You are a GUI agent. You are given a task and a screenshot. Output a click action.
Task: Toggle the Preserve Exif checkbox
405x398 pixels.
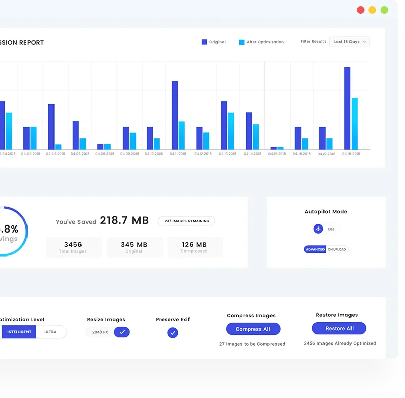click(x=173, y=333)
